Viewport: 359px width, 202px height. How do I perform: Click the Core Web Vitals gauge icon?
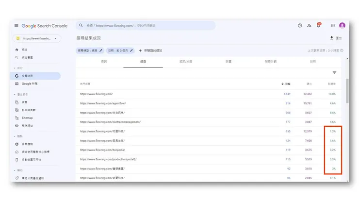[16, 152]
